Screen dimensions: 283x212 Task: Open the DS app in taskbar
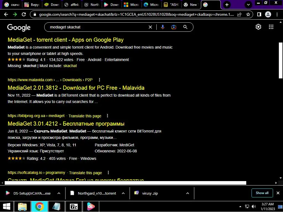pos(91,206)
